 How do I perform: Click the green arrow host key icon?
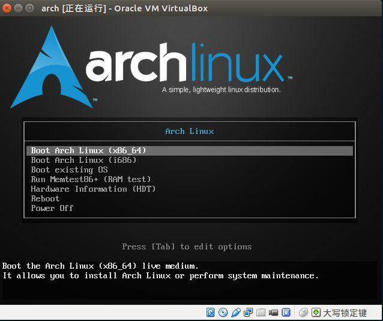point(316,313)
